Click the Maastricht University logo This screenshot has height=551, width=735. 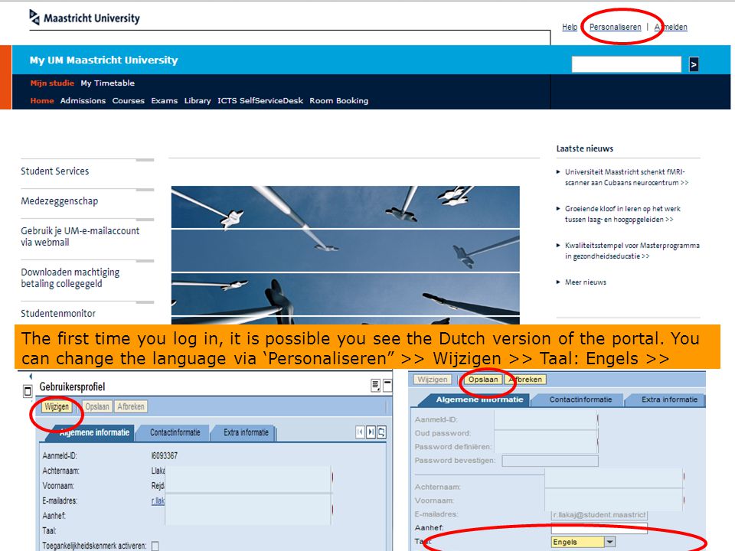pos(84,18)
